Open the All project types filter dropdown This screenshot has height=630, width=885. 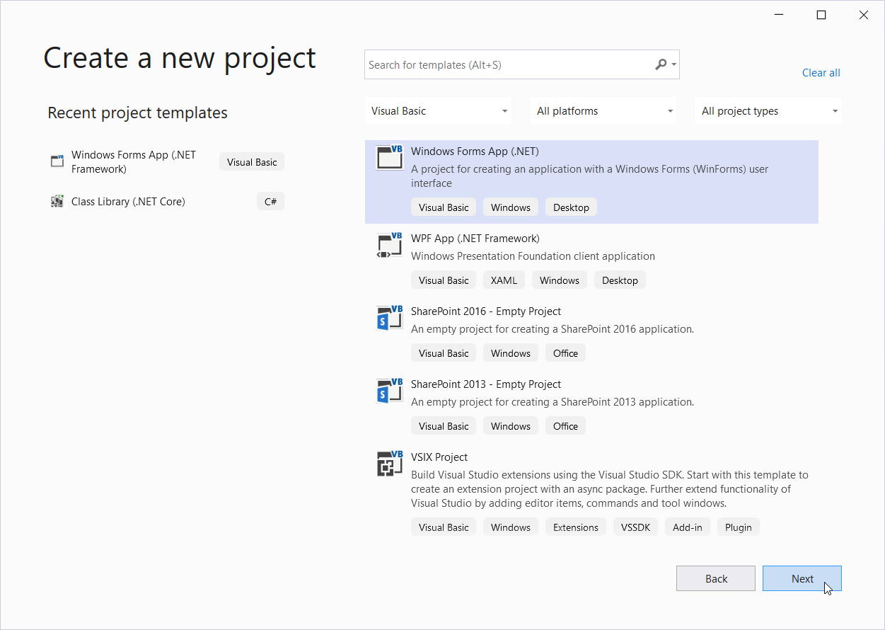(768, 111)
